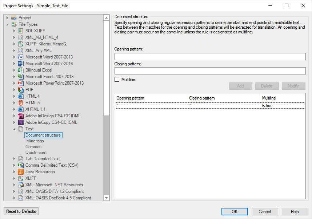The width and height of the screenshot is (312, 219).
Task: Expand the Project tree node
Action: pos(7,18)
